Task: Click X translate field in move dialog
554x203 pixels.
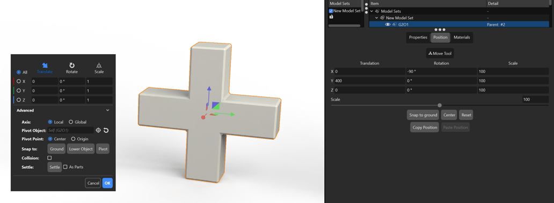Action: tap(45, 81)
